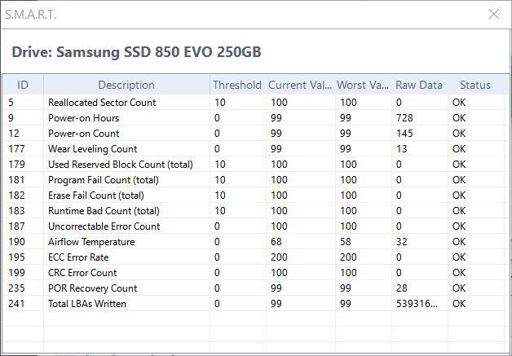
Task: Click the Threshold column header
Action: [x=237, y=85]
